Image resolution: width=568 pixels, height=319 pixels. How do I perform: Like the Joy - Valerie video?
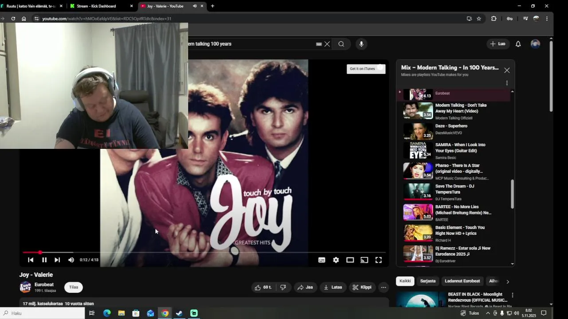(x=263, y=288)
